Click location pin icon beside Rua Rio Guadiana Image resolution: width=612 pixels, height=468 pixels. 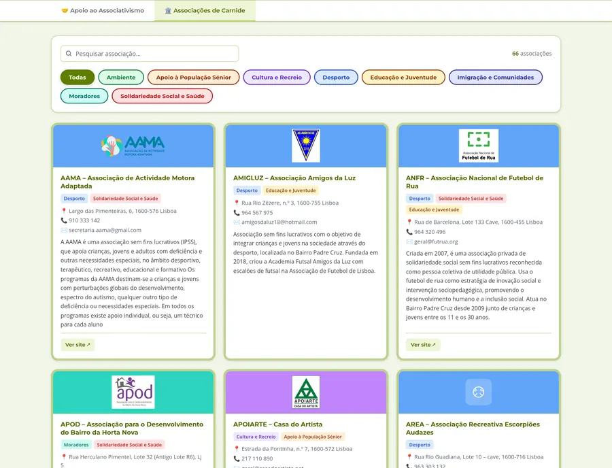pos(409,457)
